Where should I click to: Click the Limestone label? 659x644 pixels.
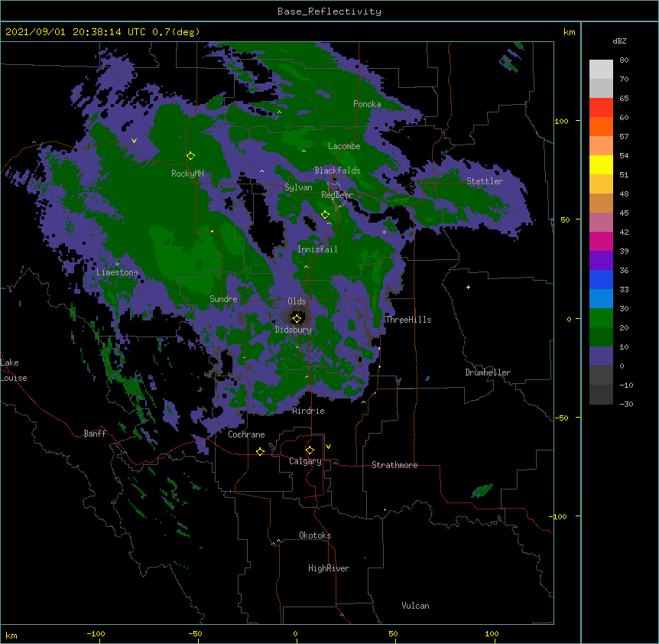[x=117, y=272]
